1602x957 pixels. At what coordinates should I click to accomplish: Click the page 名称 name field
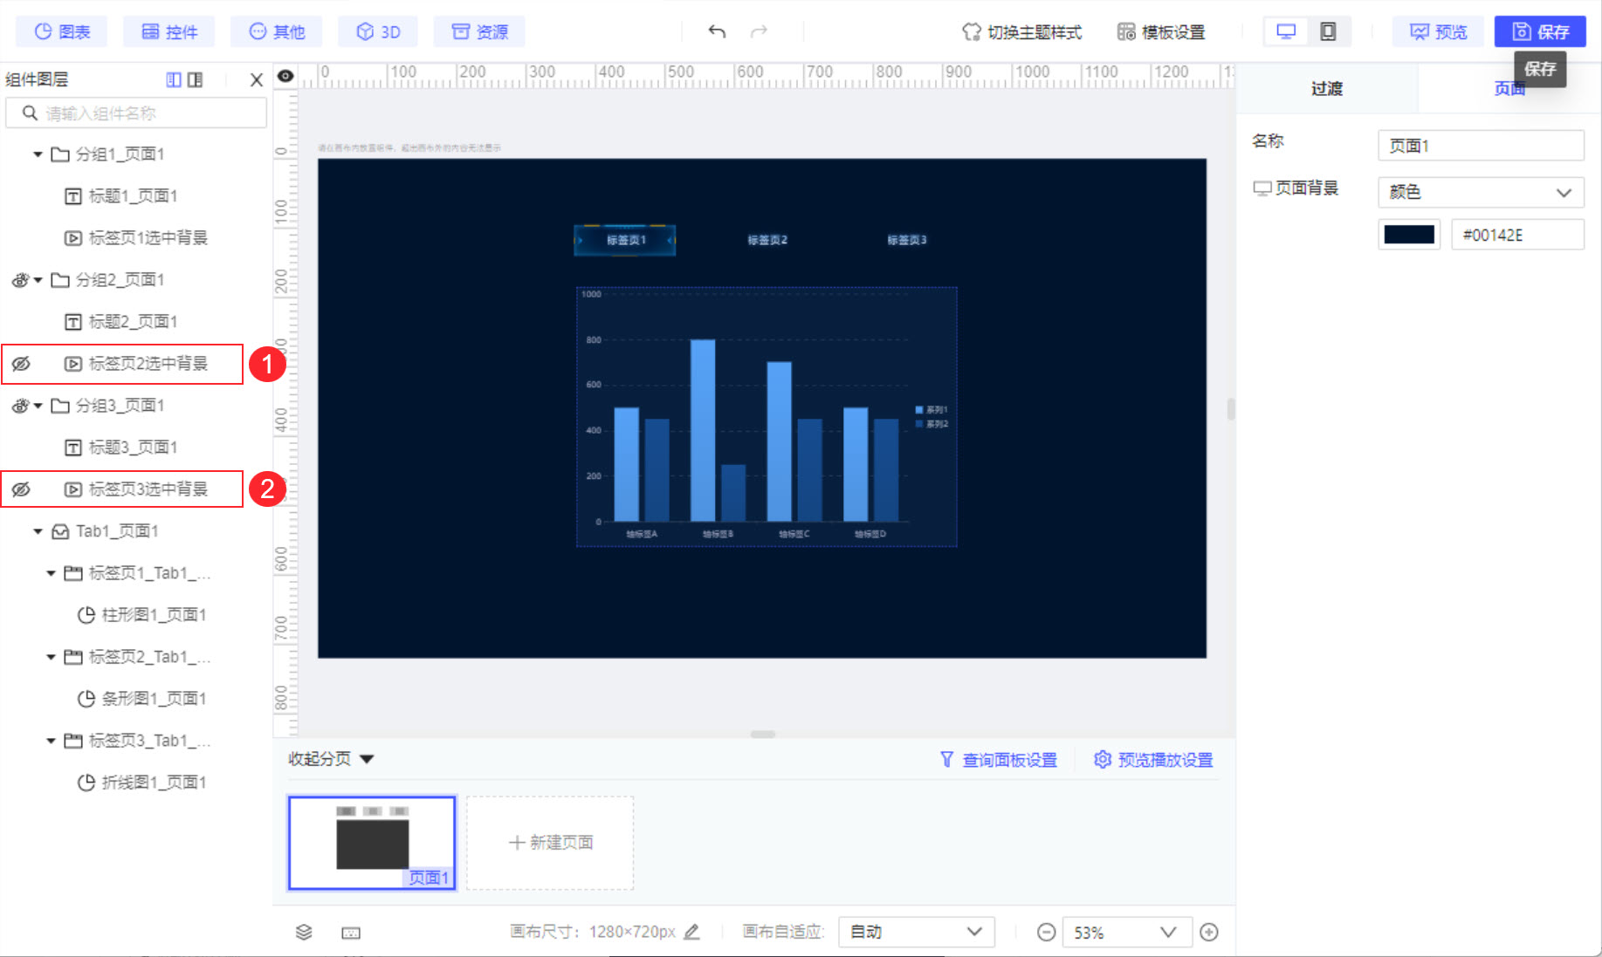coord(1481,146)
